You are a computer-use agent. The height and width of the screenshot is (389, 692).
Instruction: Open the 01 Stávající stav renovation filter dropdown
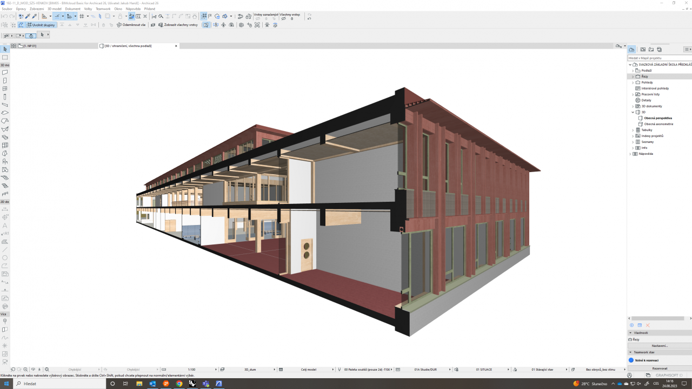[x=541, y=370]
